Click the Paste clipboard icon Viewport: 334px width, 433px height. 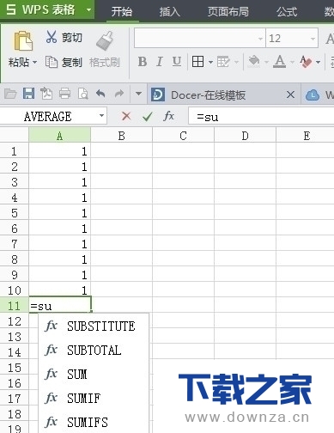coord(23,40)
